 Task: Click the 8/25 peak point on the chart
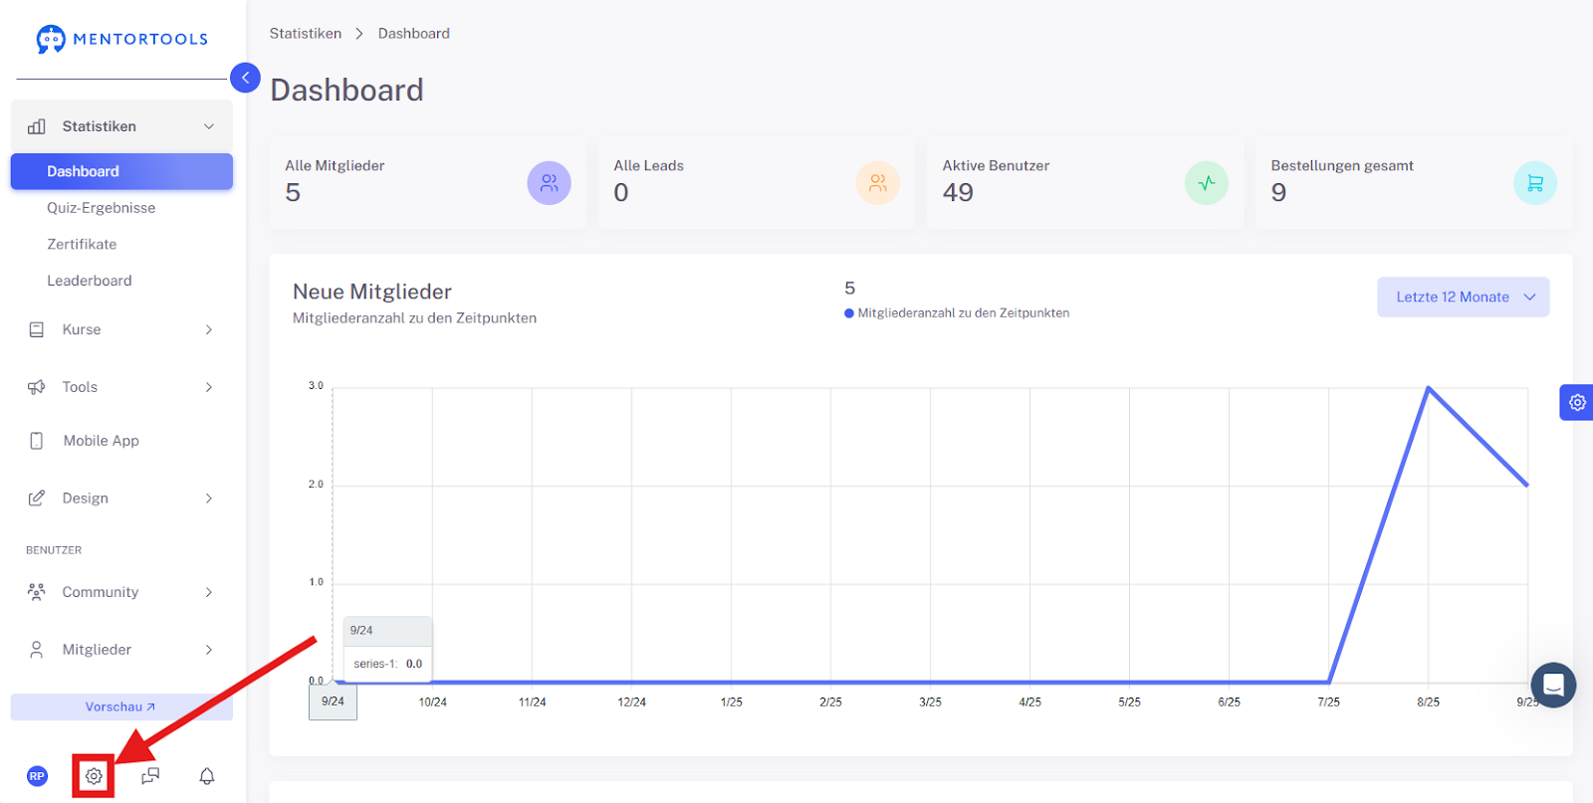tap(1428, 388)
